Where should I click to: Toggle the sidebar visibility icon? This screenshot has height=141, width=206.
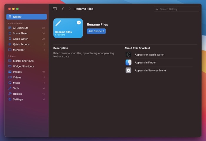pos(55,9)
